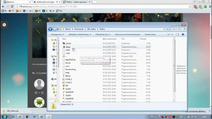Select the SizeNS cursor file icon
212x119 pixels.
coord(64,95)
